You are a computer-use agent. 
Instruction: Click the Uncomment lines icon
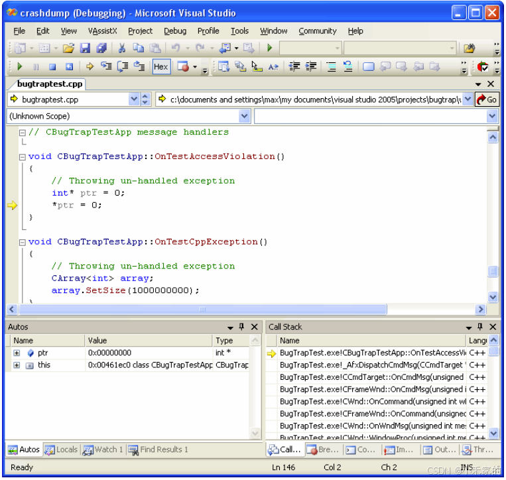[x=348, y=66]
